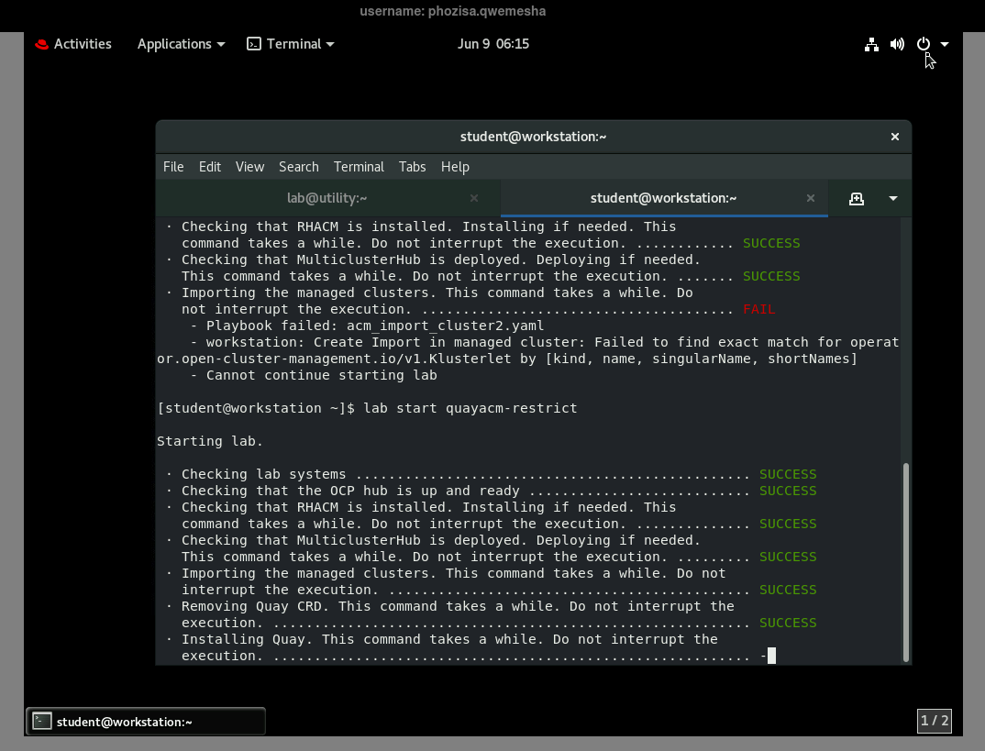Switch to the lab@utility:~ tab
This screenshot has width=985, height=751.
pyautogui.click(x=326, y=198)
